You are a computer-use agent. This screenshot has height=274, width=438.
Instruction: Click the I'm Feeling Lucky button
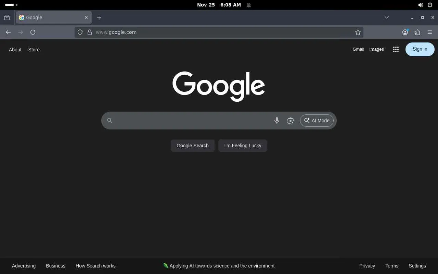243,146
